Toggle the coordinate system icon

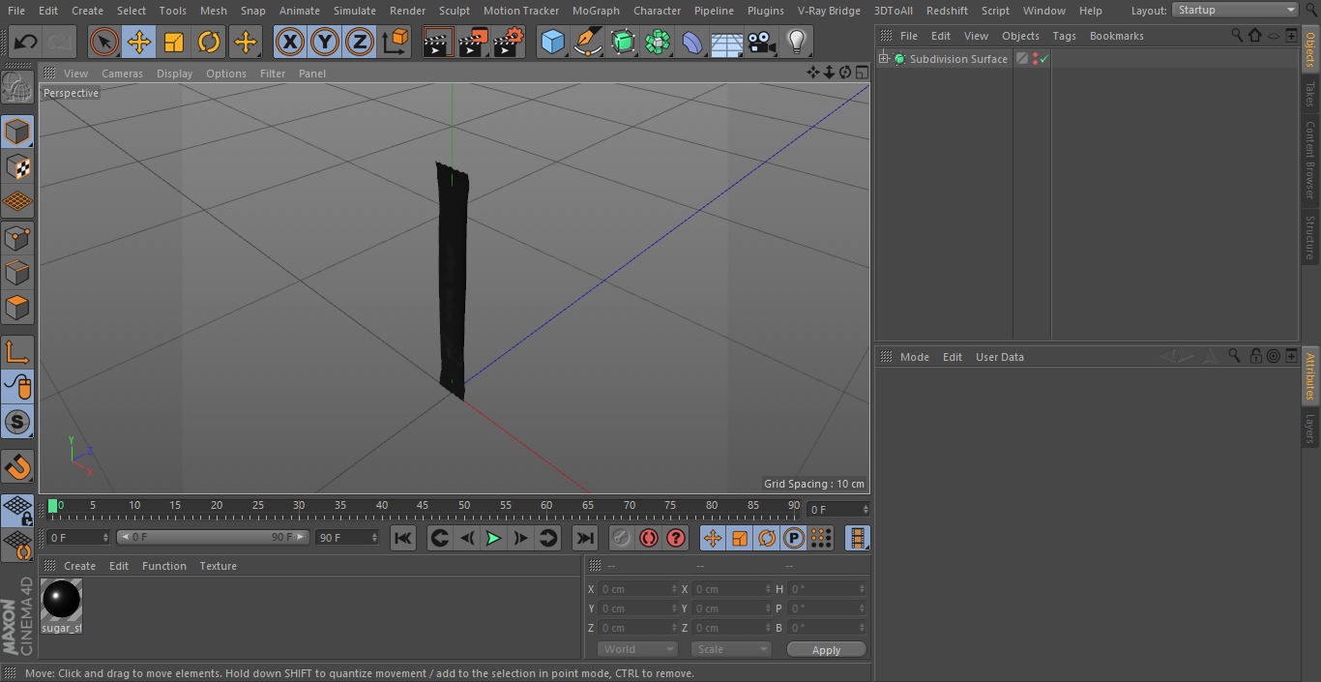(396, 42)
